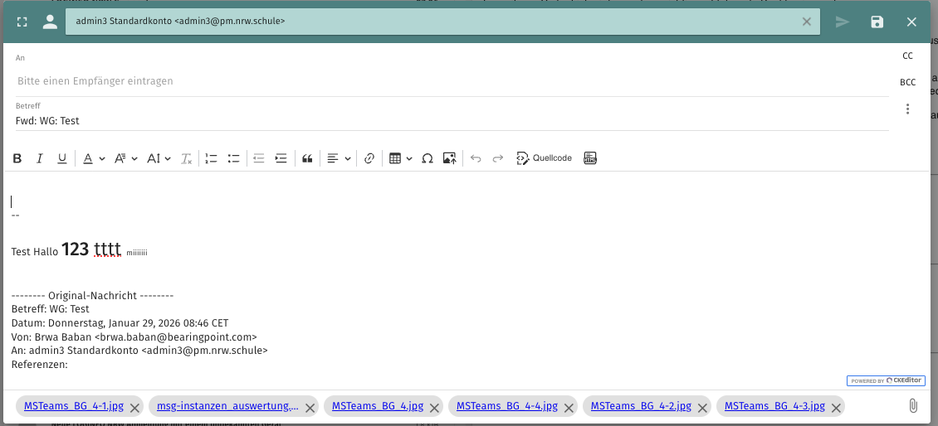Switch to Quellcode source view

coord(545,158)
